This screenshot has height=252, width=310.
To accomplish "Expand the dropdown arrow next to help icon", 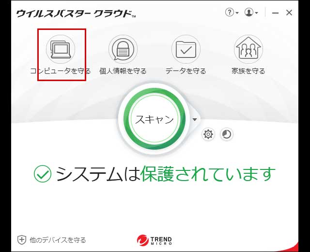I will [237, 13].
